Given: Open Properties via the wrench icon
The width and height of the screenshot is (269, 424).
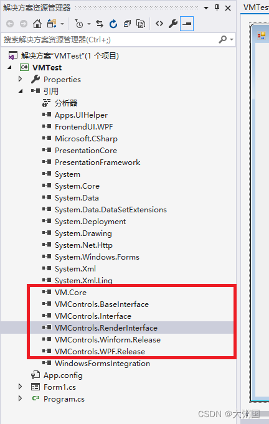Looking at the screenshot, I should [173, 24].
